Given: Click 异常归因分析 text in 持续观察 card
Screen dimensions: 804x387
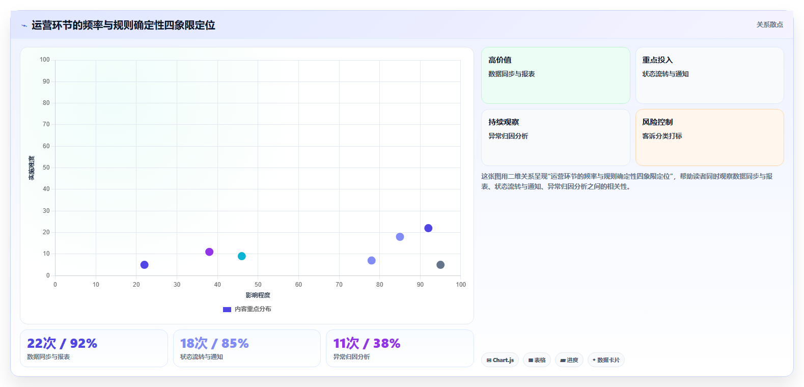Looking at the screenshot, I should pos(508,136).
